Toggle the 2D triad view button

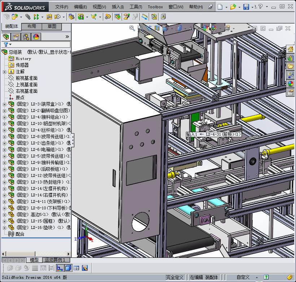(x=60, y=268)
